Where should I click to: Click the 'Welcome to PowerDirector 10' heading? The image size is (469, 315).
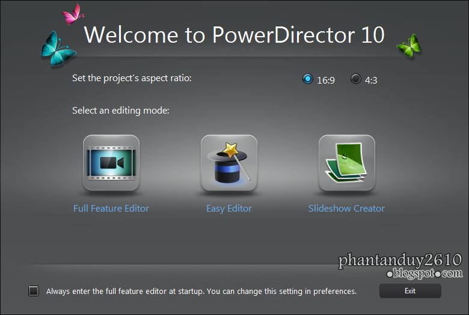tap(234, 35)
